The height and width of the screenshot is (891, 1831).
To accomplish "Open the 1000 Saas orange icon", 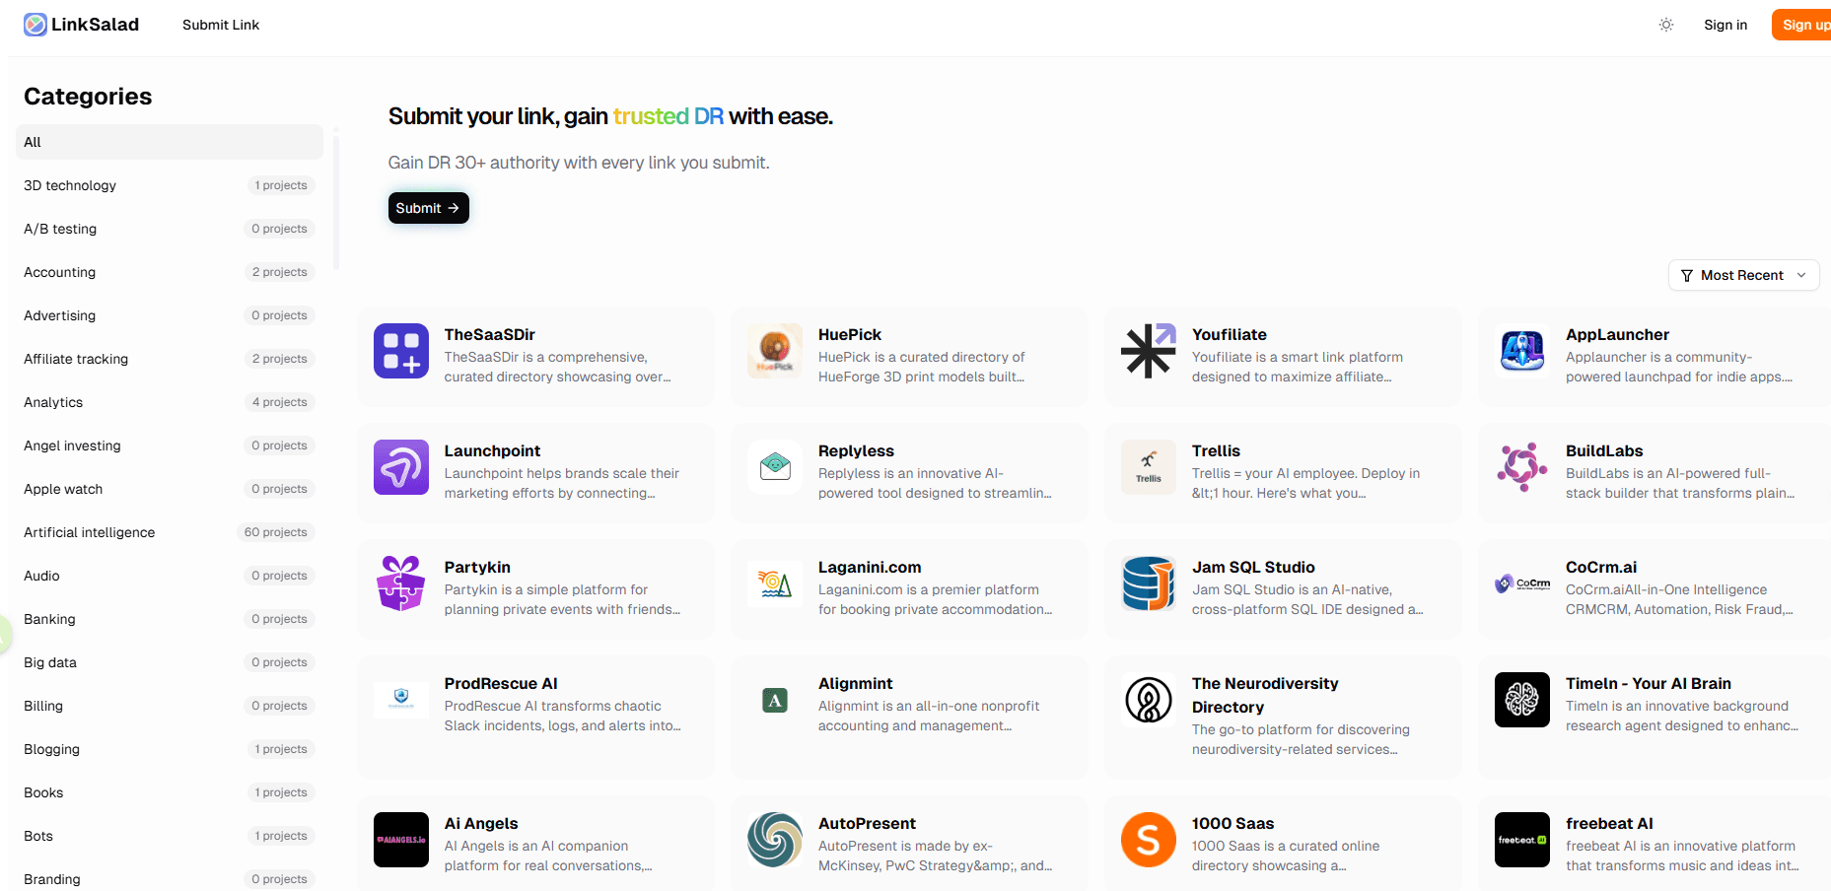I will click(x=1148, y=840).
